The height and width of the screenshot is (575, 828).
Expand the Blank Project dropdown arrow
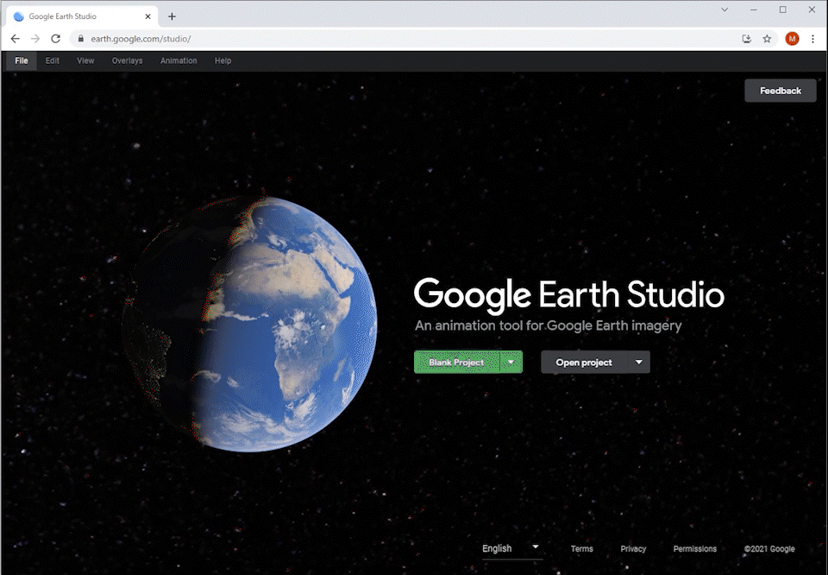tap(511, 362)
